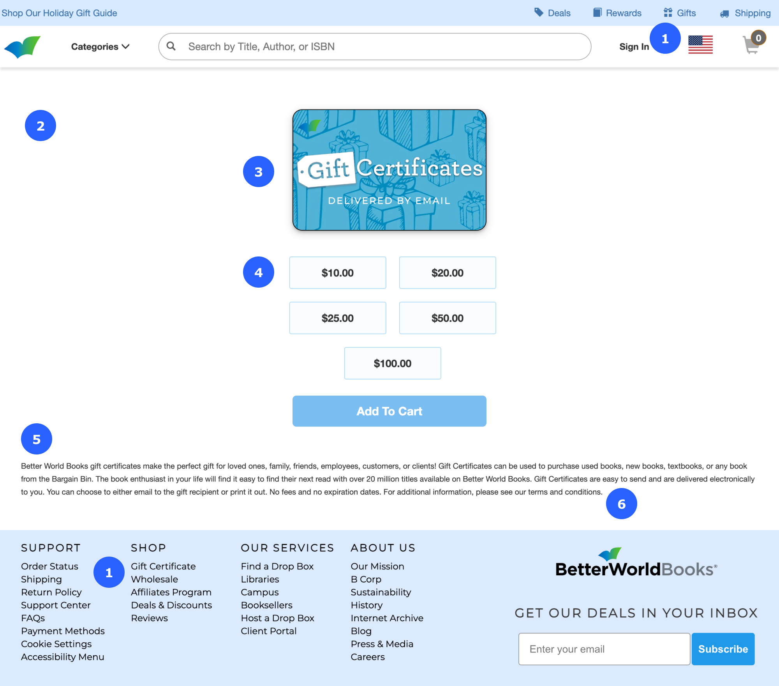Open the Return Policy footer link

pos(51,592)
